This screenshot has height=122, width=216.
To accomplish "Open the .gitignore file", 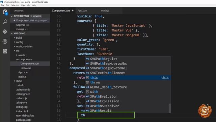I will pyautogui.click(x=21, y=102).
